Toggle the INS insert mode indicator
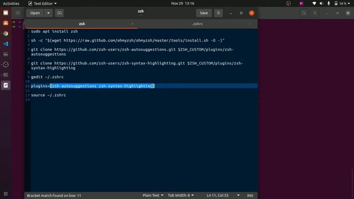The width and height of the screenshot is (354, 199). pos(250,195)
